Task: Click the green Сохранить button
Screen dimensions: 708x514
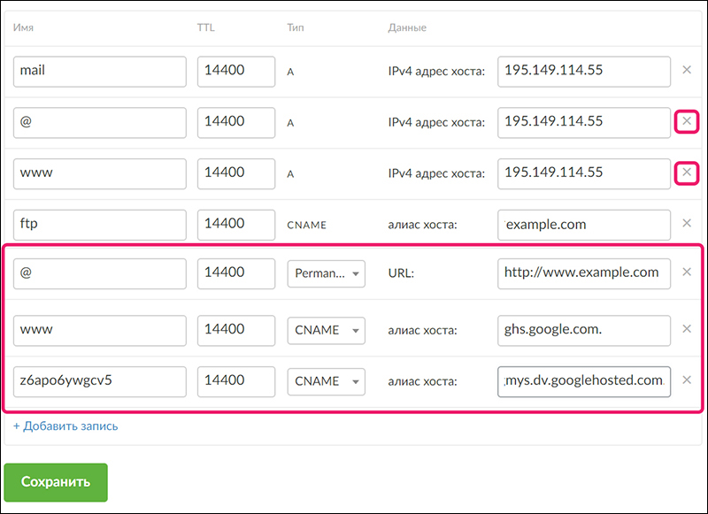Action: point(56,482)
